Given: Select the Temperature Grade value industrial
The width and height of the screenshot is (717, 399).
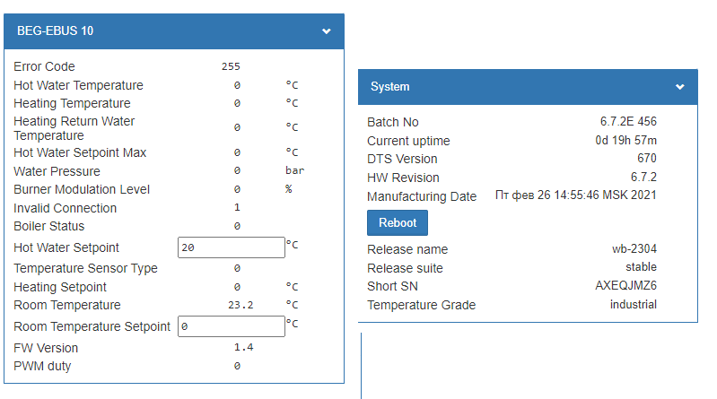Looking at the screenshot, I should click(x=633, y=305).
